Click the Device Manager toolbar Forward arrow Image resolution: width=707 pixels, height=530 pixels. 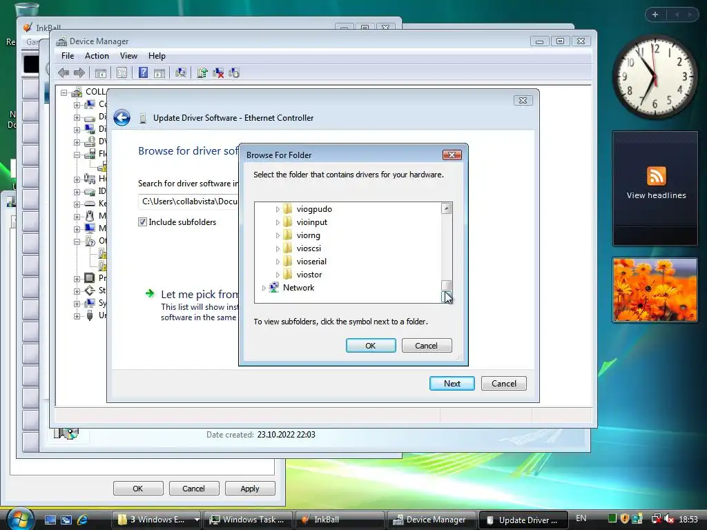point(79,72)
